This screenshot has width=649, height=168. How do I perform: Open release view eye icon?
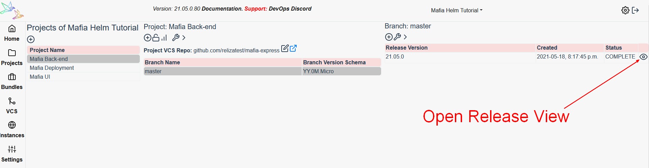[x=644, y=57]
